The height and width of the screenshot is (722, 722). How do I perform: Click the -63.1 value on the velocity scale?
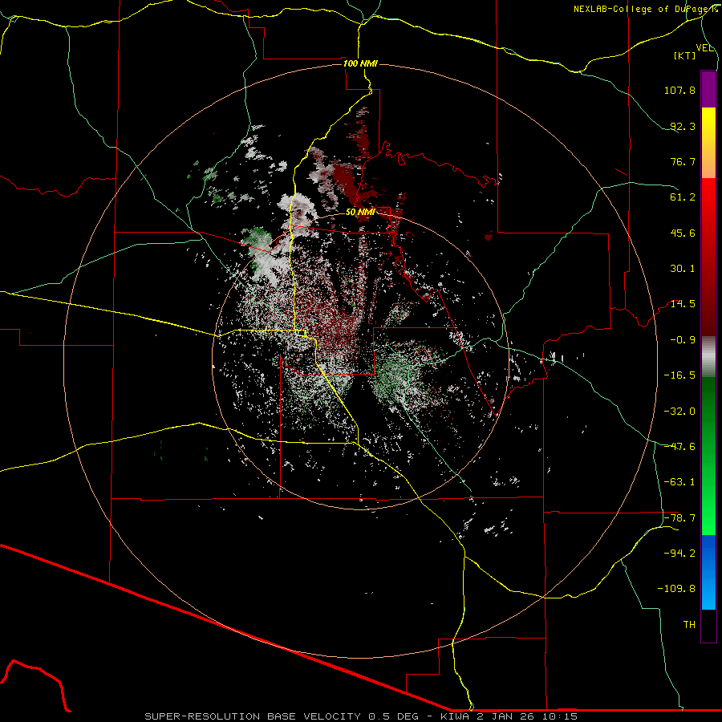pyautogui.click(x=679, y=482)
